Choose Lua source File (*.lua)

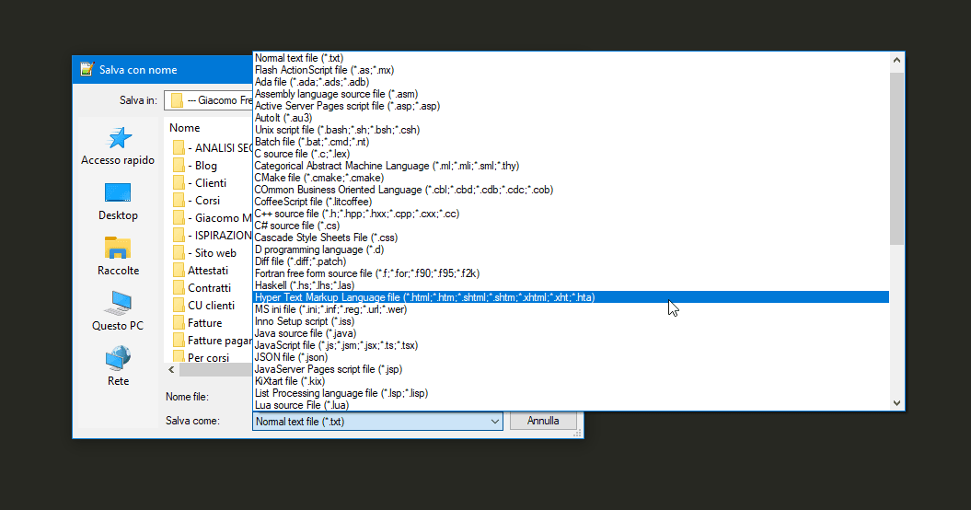pyautogui.click(x=571, y=405)
